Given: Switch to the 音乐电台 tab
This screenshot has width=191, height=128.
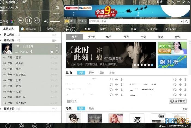Looking at the screenshot, I should pos(51,29).
